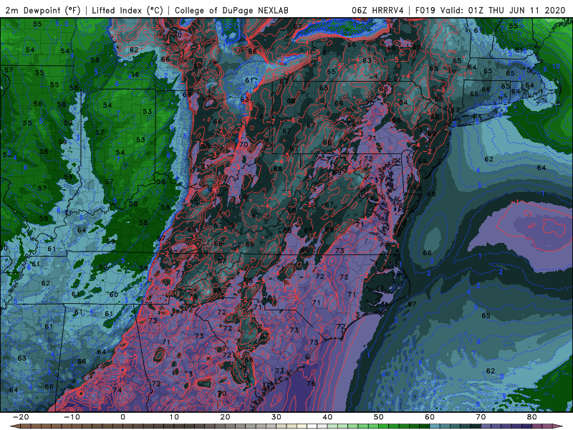Click the '2m Dewpoint (°F)' title text

[42, 11]
